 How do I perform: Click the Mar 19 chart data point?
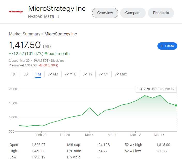point(176,105)
